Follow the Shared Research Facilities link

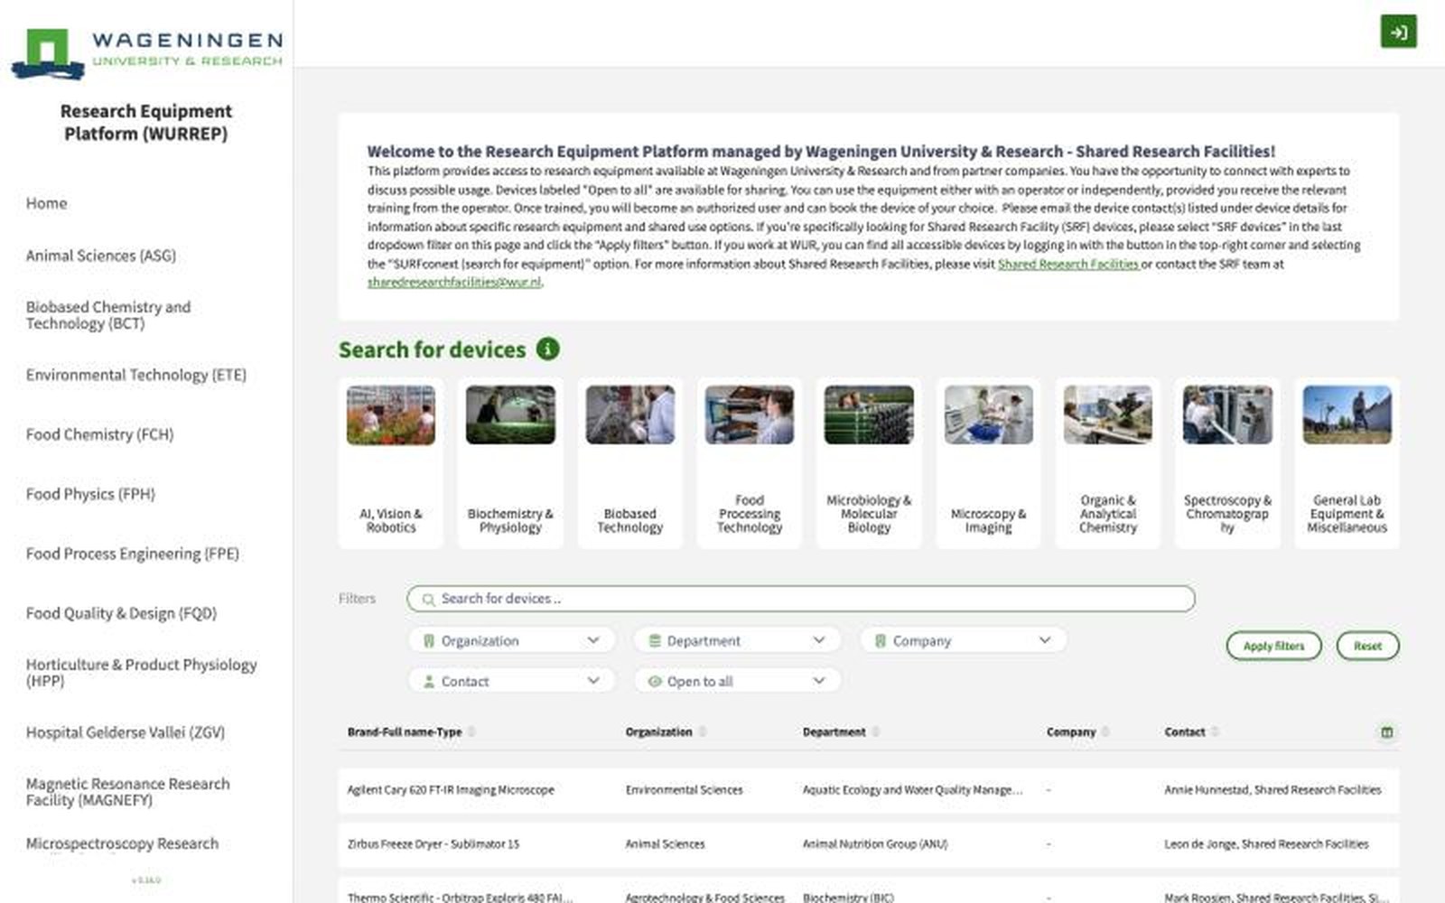click(x=1067, y=264)
